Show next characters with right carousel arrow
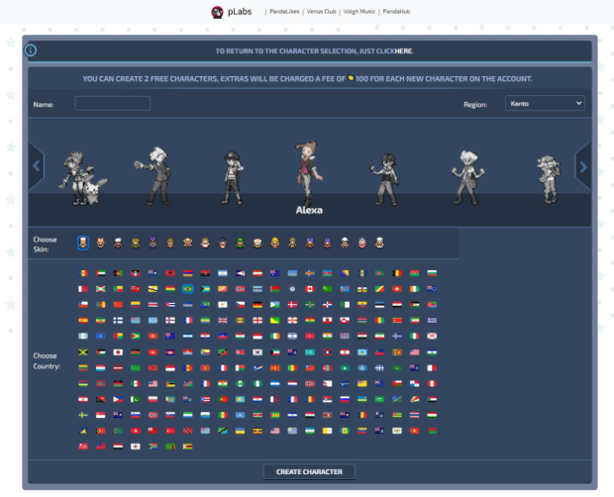 [x=583, y=167]
